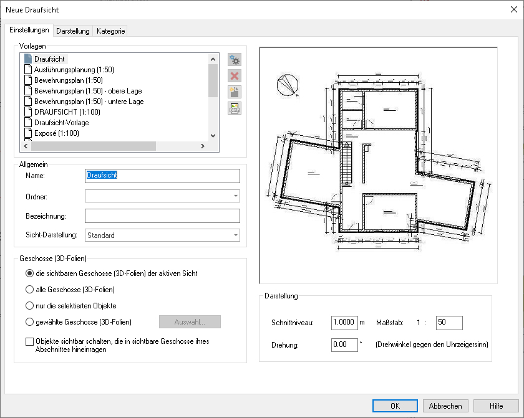Switch to the Darstellung tab
Viewport: 524px width, 418px height.
click(x=73, y=31)
